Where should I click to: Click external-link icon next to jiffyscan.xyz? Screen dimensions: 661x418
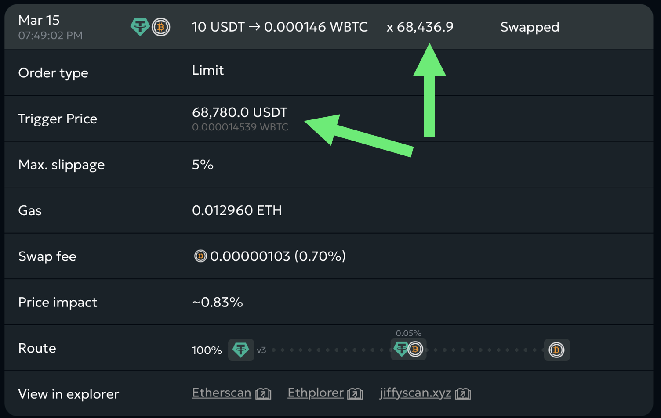pos(463,394)
